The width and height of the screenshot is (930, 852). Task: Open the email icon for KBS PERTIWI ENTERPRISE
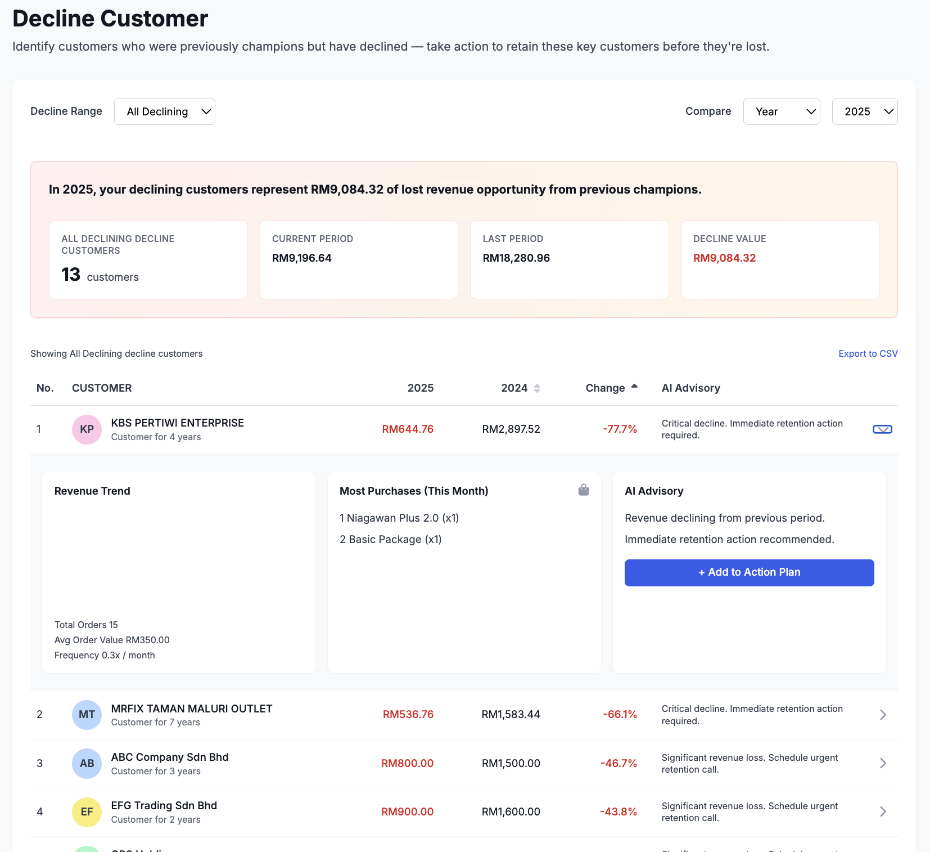pos(882,429)
